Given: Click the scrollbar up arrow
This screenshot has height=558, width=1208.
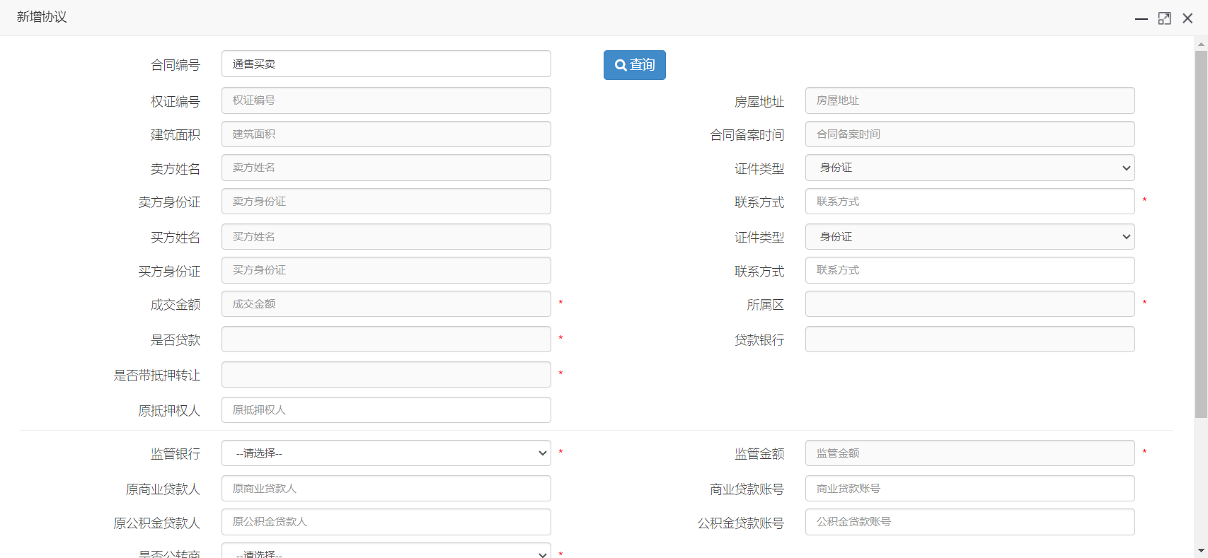Looking at the screenshot, I should pos(1201,44).
